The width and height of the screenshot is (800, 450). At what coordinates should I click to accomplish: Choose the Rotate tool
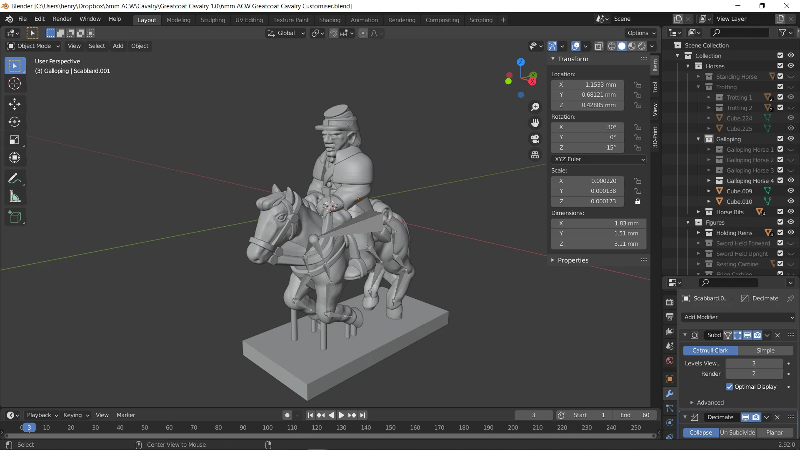[15, 122]
